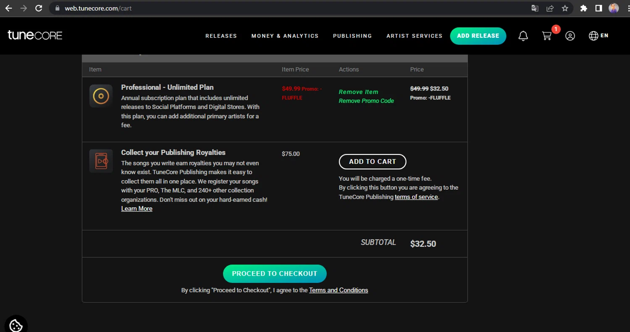Click the $75.00 item price
The width and height of the screenshot is (630, 332).
[291, 154]
